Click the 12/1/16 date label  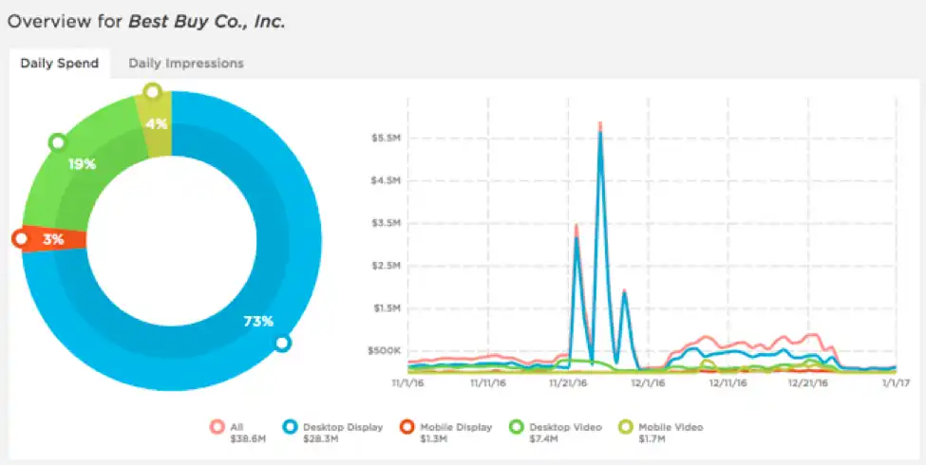click(649, 383)
